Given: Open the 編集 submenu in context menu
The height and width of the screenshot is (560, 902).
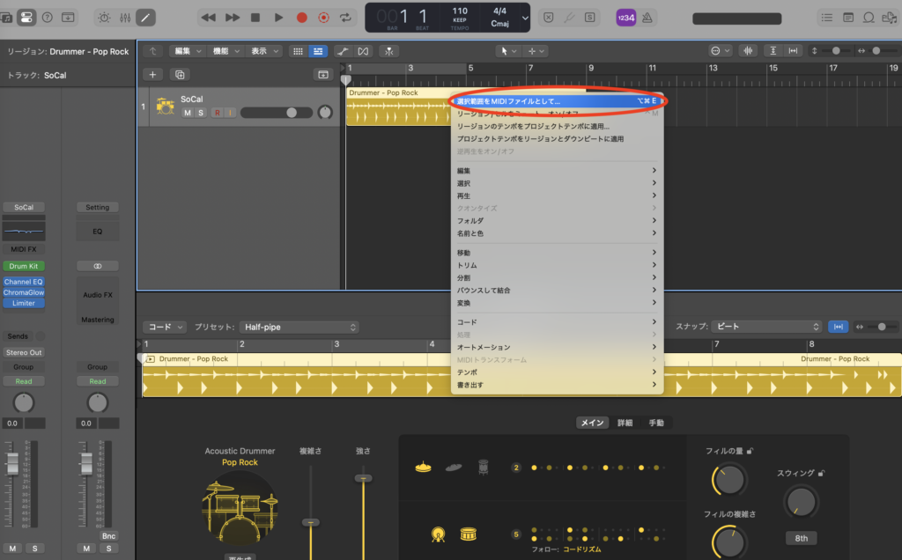Looking at the screenshot, I should click(557, 170).
